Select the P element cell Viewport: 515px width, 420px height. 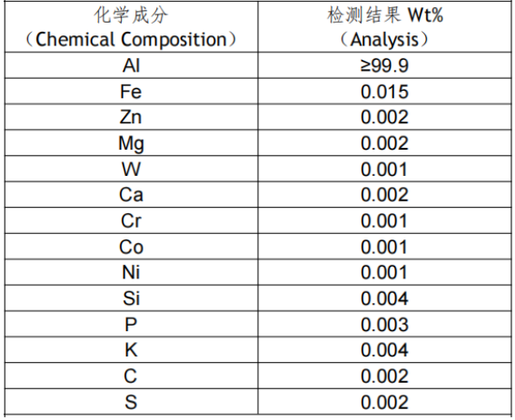pos(132,324)
